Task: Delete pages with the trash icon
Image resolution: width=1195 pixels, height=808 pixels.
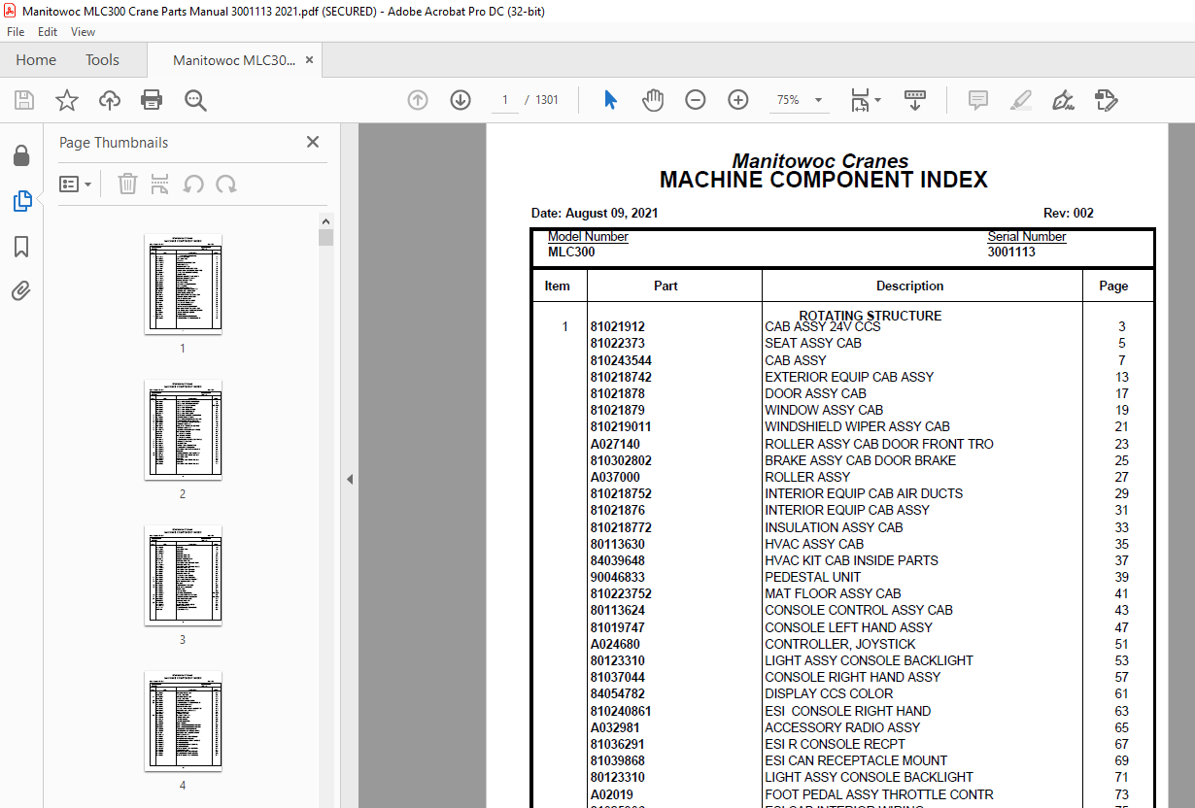Action: tap(127, 184)
